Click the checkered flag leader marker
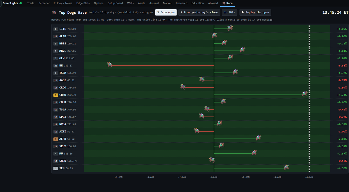Screen dimensions: 349x192 (309, 99)
